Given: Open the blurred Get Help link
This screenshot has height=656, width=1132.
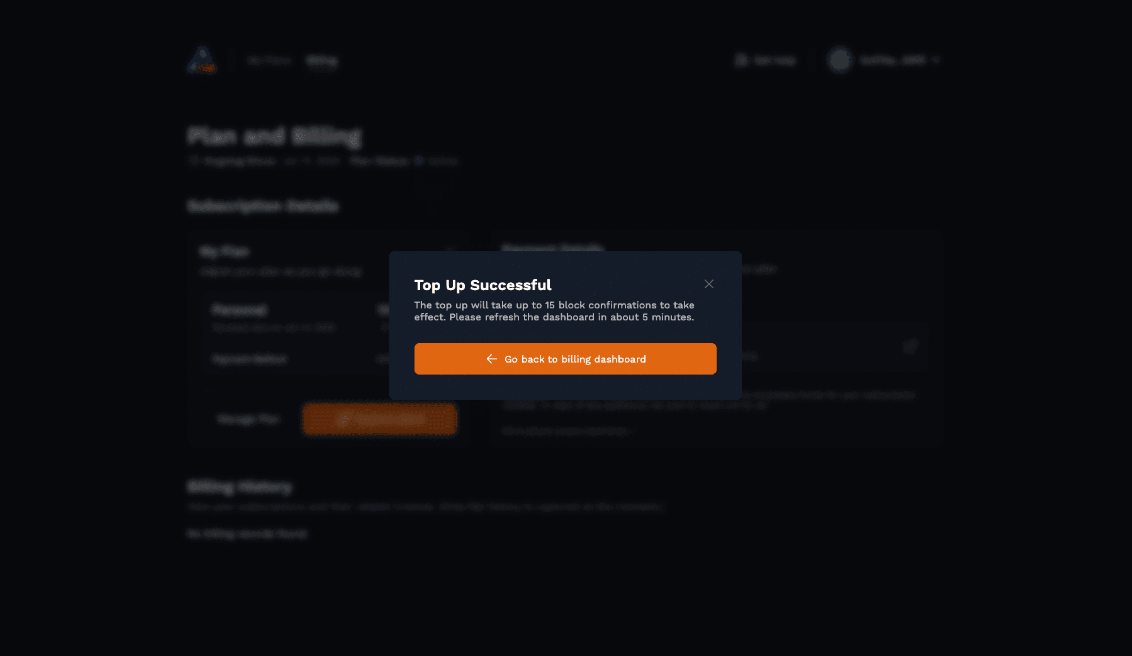Looking at the screenshot, I should pyautogui.click(x=774, y=60).
